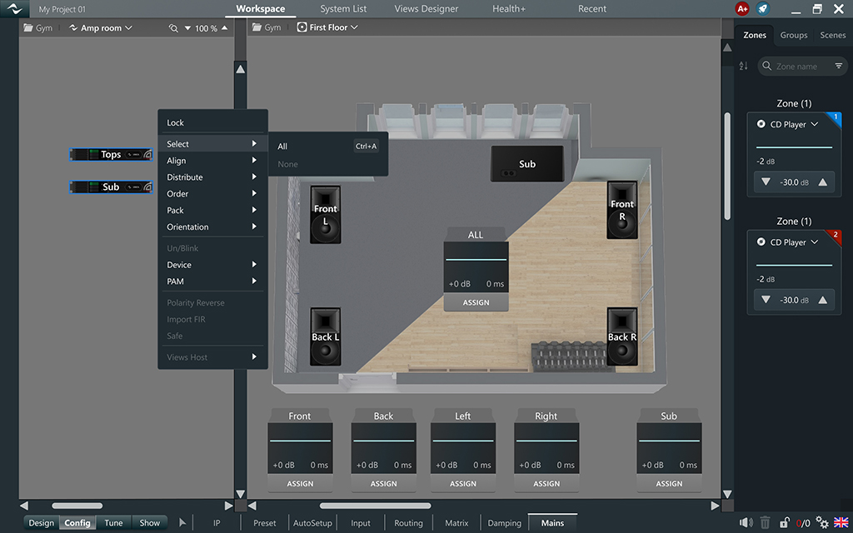Expand the First Floor view dropdown
This screenshot has width=853, height=533.
coord(327,27)
